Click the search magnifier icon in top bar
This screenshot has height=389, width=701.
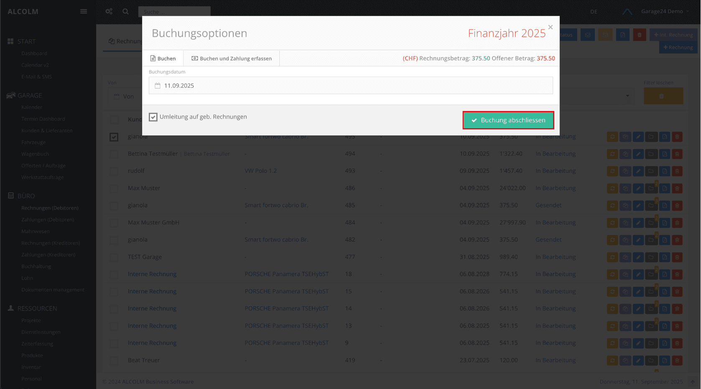pos(125,12)
